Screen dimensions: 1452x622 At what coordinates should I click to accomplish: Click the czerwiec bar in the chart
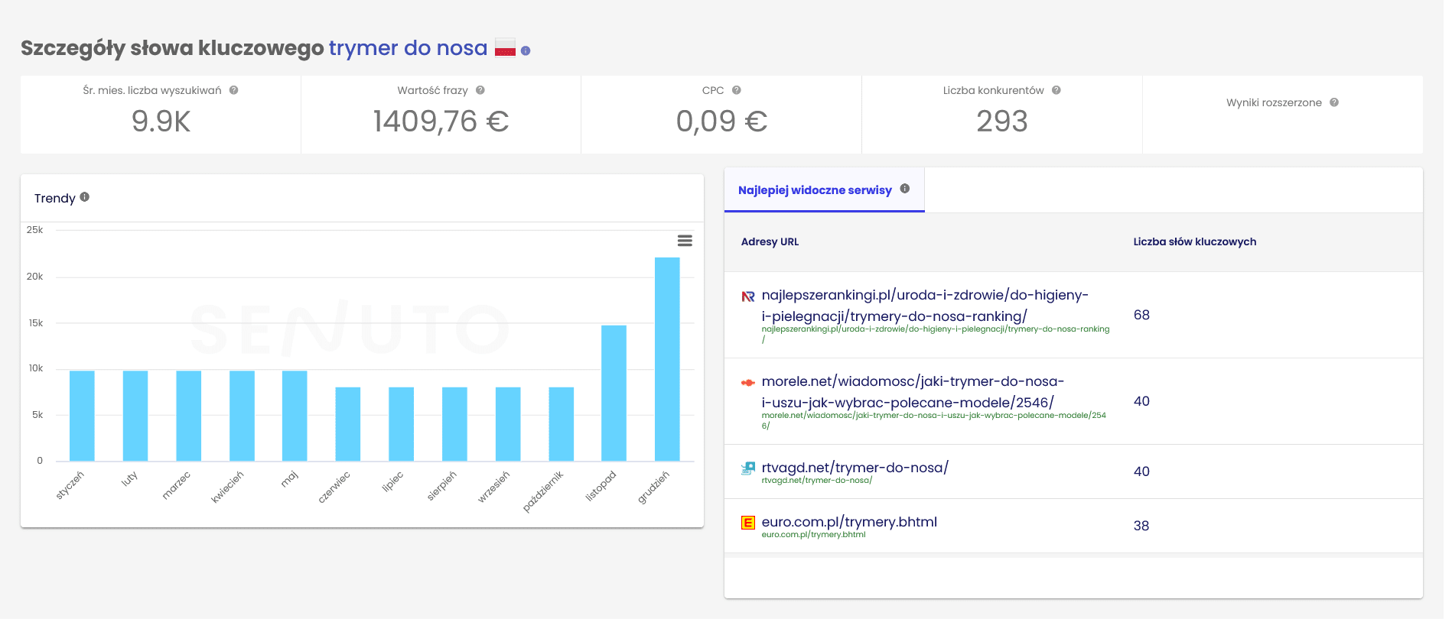348,424
